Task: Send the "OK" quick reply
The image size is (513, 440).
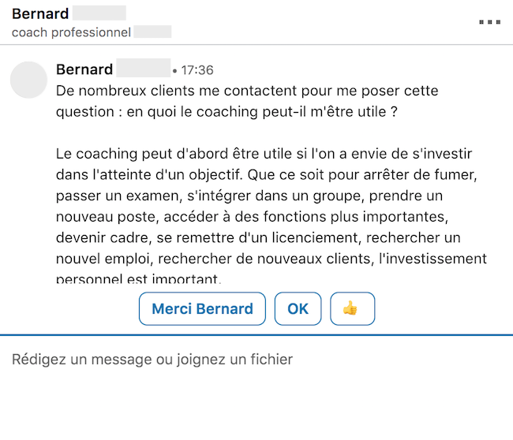Action: pyautogui.click(x=298, y=308)
